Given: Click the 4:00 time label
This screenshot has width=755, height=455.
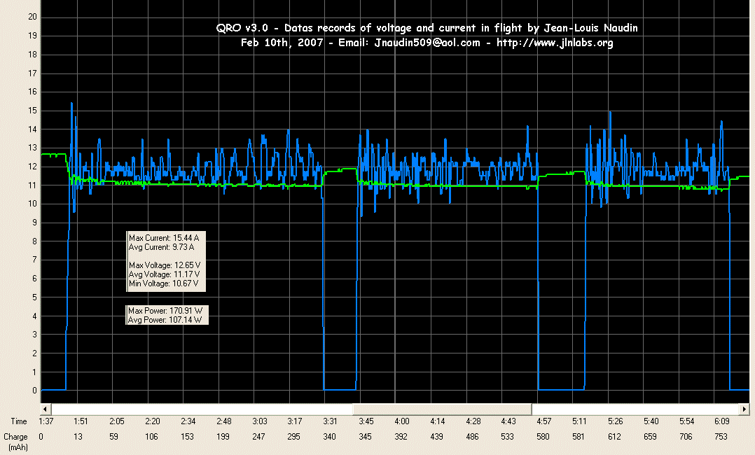Looking at the screenshot, I should (401, 421).
